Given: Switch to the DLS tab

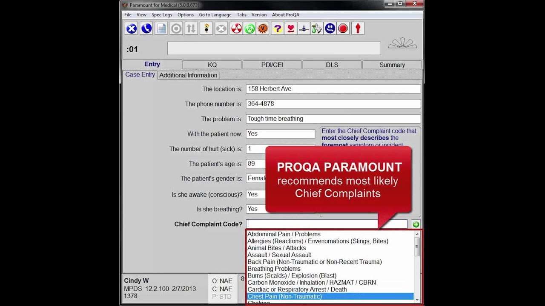Looking at the screenshot, I should (332, 65).
